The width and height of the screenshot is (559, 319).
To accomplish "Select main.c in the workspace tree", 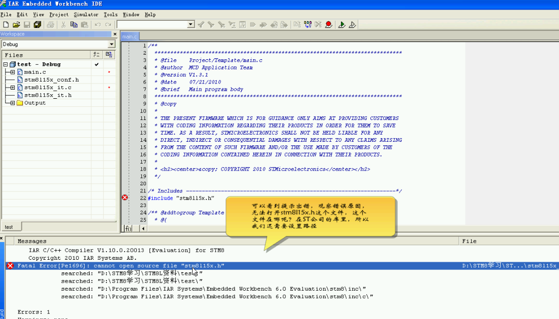I will pos(34,72).
